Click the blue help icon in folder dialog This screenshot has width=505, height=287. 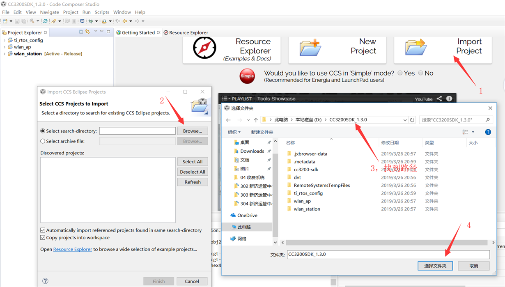click(488, 132)
